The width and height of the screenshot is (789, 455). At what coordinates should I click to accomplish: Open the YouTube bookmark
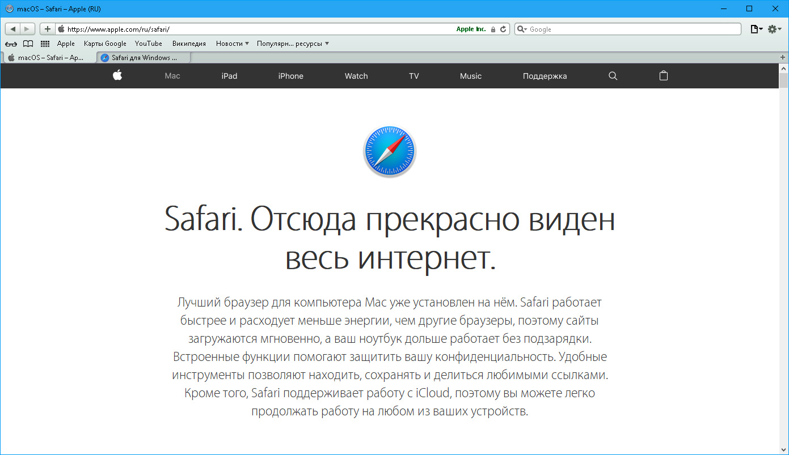(149, 44)
